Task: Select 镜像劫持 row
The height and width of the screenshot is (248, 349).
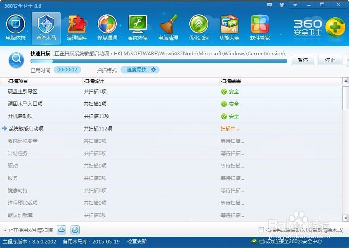Action: click(171, 190)
